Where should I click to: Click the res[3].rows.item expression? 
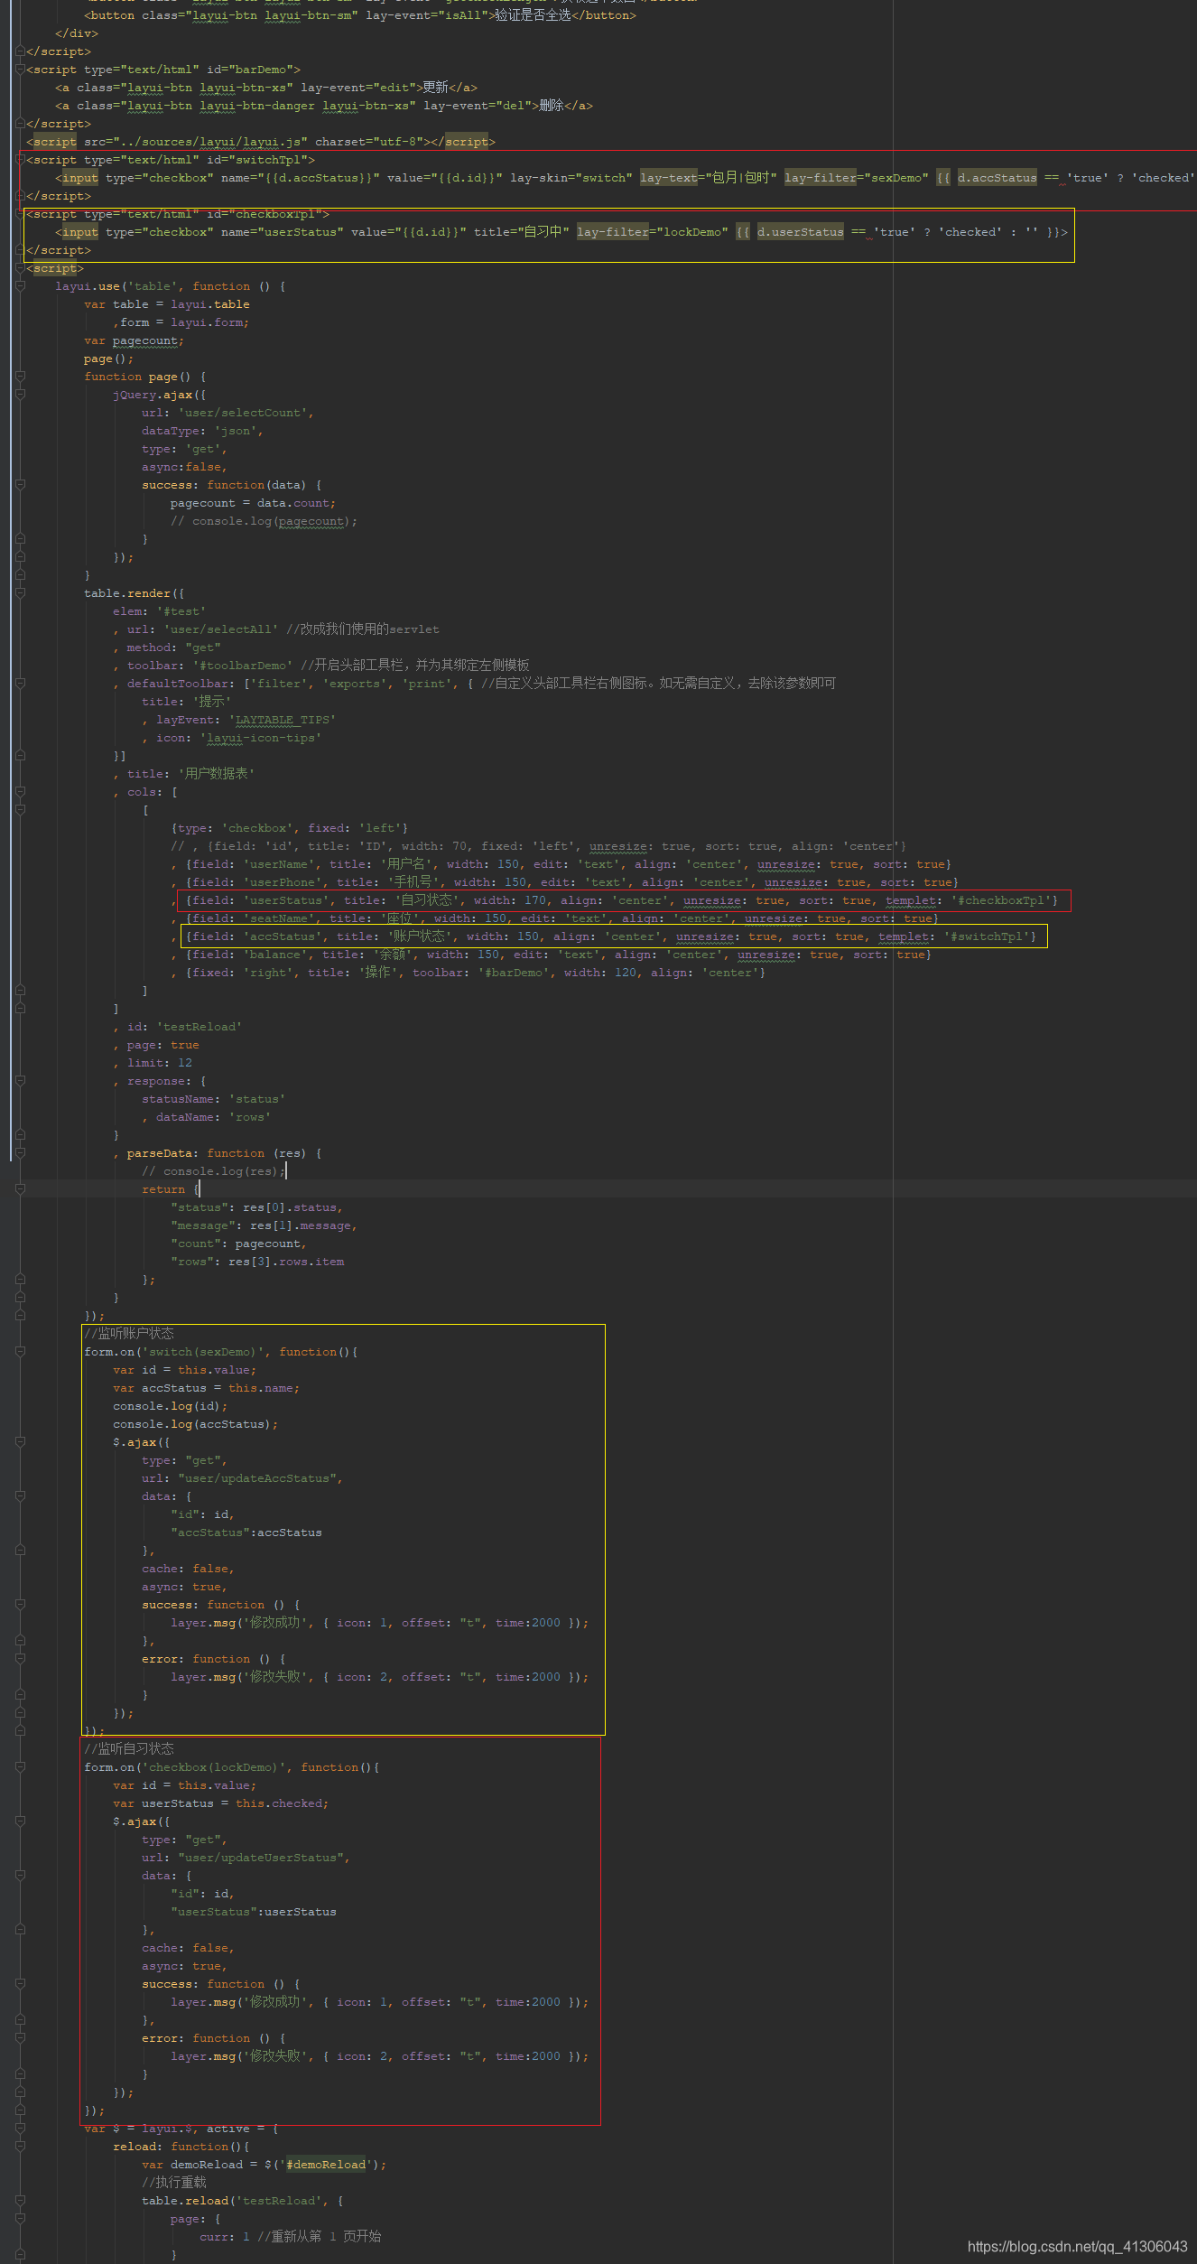[x=286, y=1262]
